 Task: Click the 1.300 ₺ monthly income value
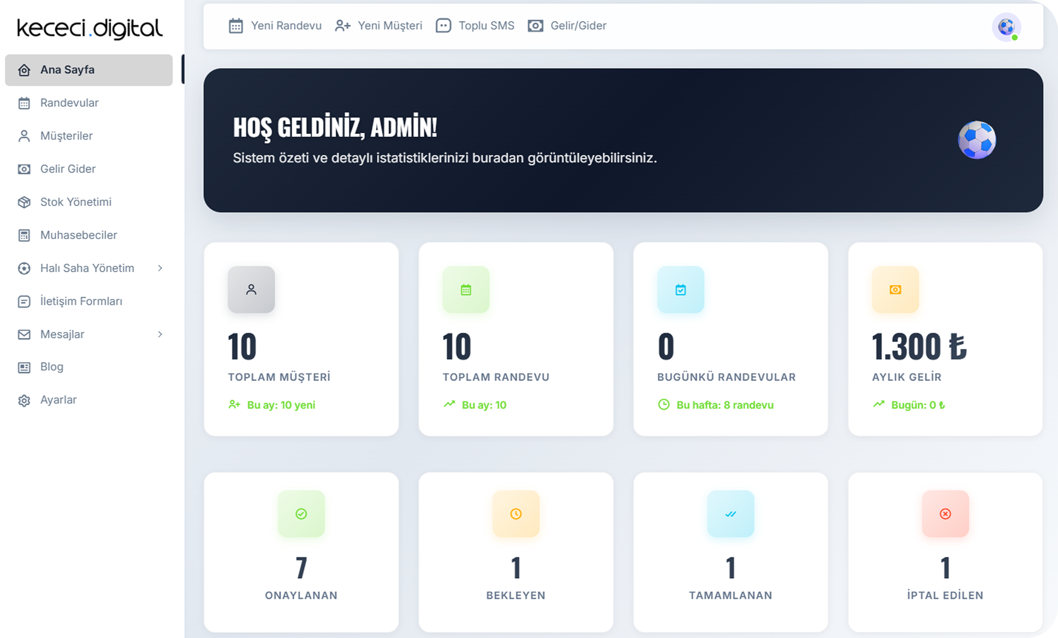coord(919,346)
